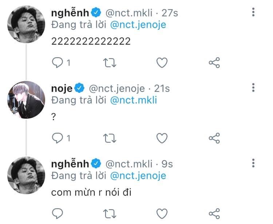This screenshot has width=273, height=224.
Task: Reply to the 2222222222222 tweet
Action: 58,63
